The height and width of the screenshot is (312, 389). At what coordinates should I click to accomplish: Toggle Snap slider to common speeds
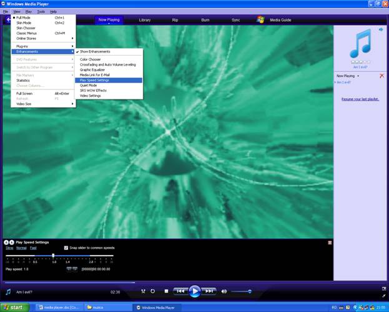coord(66,248)
